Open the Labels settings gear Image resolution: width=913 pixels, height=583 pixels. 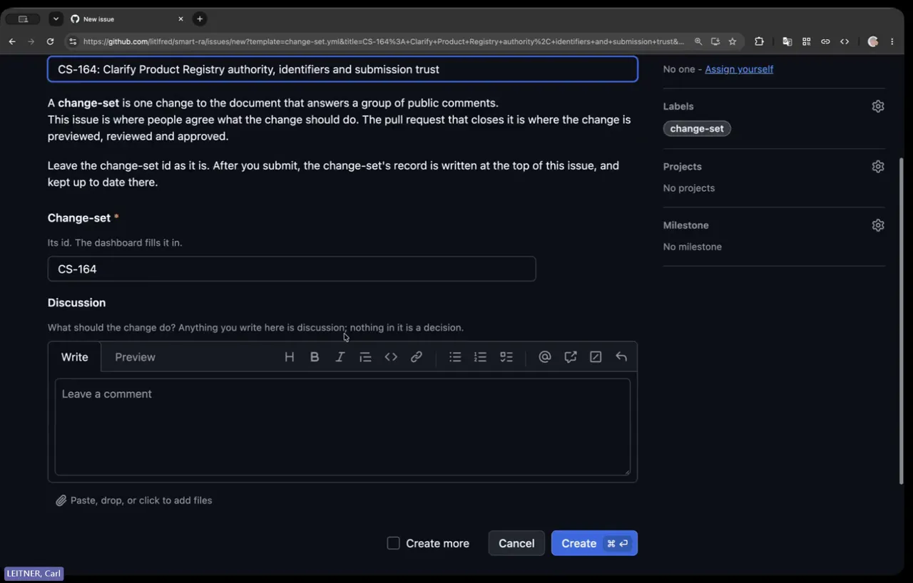coord(878,106)
